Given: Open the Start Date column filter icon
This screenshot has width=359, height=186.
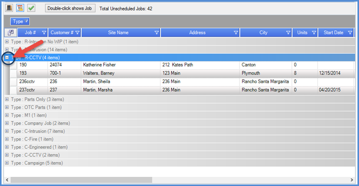Looking at the screenshot, I should 350,33.
